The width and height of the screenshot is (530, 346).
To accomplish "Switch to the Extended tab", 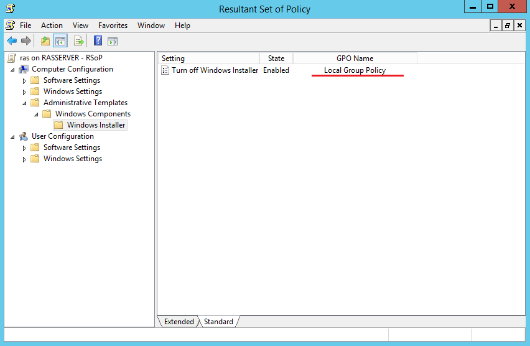I will 179,322.
